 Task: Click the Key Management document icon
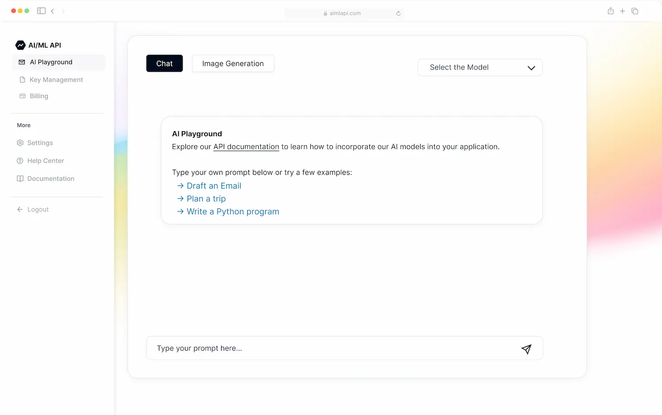coord(22,79)
